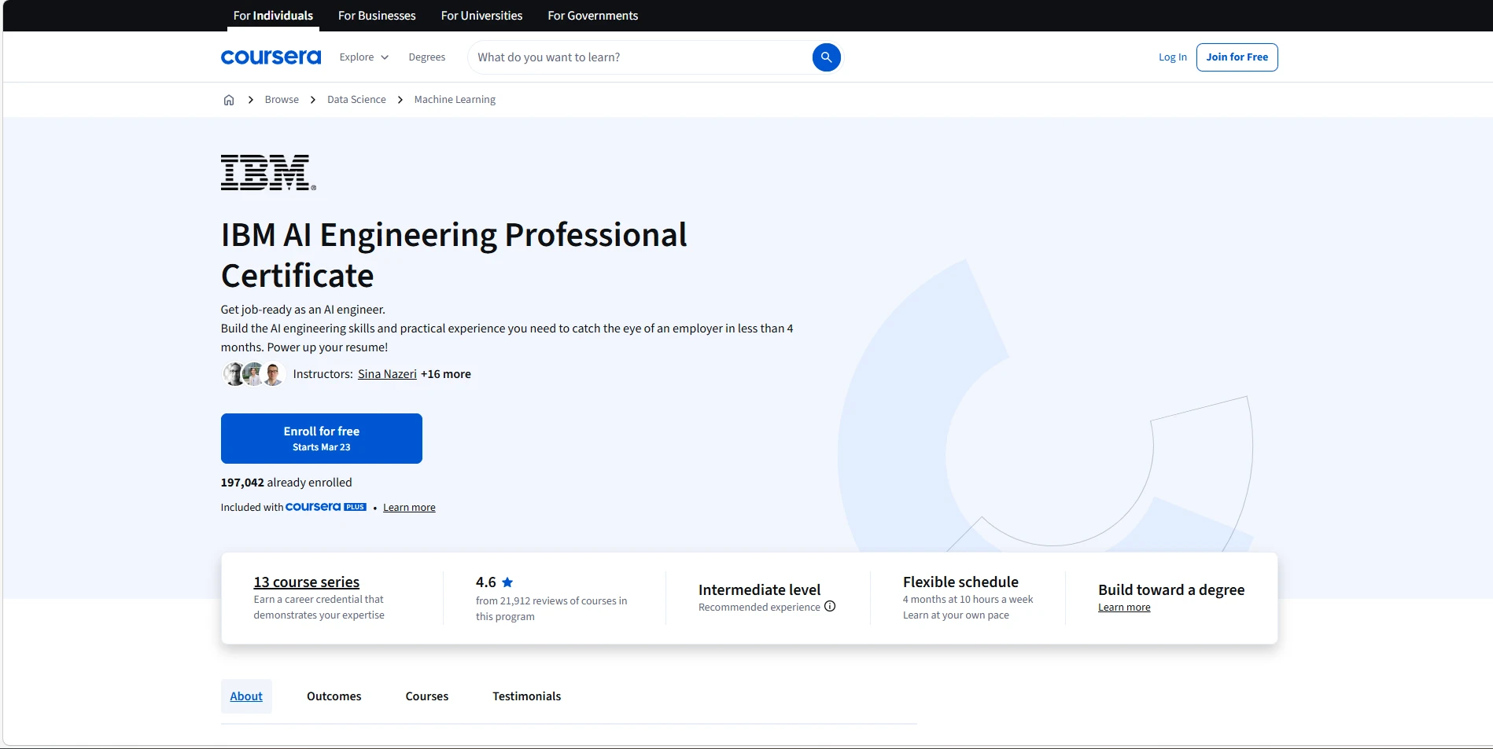Click the Join for Free button
Screen dimensions: 1493x749
[1237, 57]
